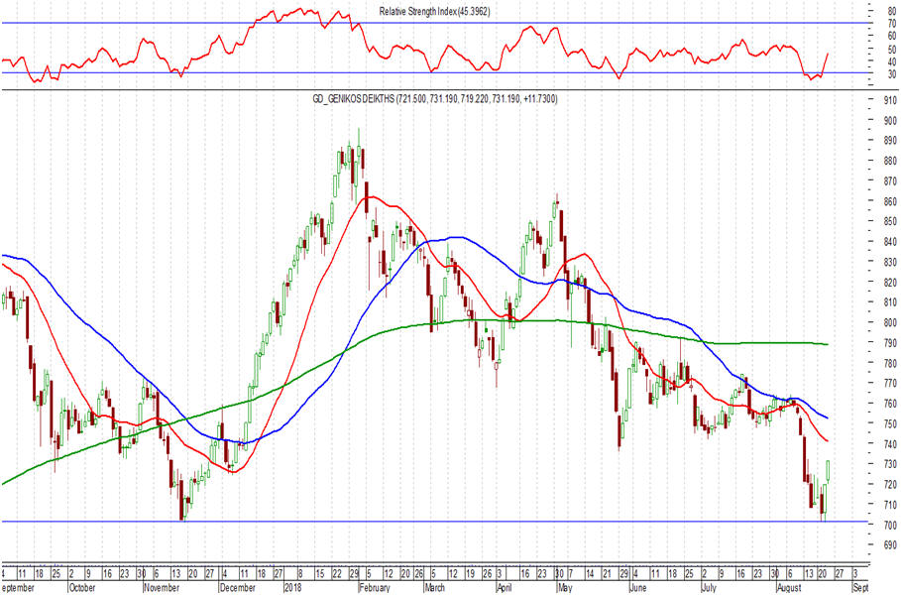Select the 850 price axis label
The width and height of the screenshot is (901, 595).
tap(890, 221)
